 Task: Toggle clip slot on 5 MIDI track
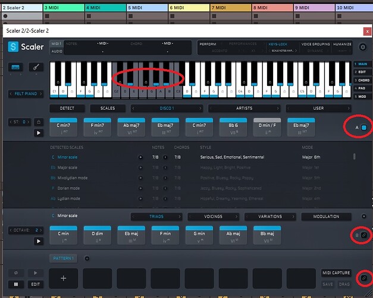131,16
